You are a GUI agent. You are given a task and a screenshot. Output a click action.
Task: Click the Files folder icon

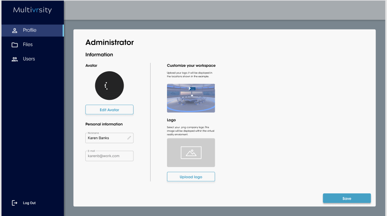pyautogui.click(x=15, y=45)
